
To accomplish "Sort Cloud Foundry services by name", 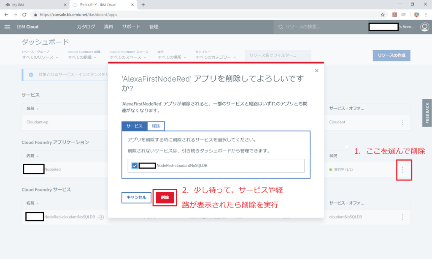I will tap(32, 203).
